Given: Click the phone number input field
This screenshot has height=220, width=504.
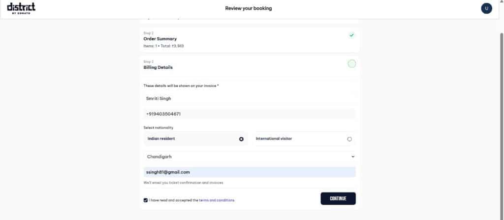Looking at the screenshot, I should click(x=250, y=114).
